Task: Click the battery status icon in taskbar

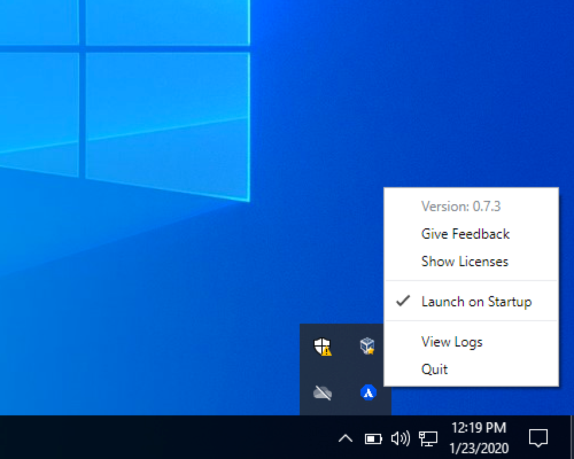Action: click(x=373, y=439)
